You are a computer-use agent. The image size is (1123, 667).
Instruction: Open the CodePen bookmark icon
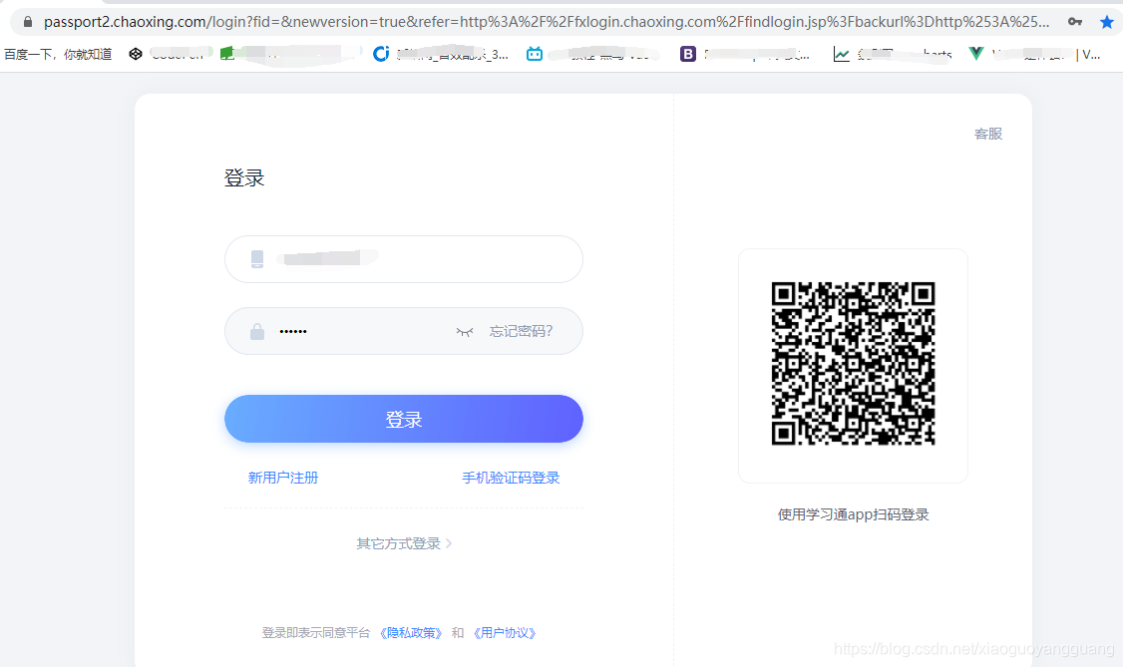[x=136, y=54]
